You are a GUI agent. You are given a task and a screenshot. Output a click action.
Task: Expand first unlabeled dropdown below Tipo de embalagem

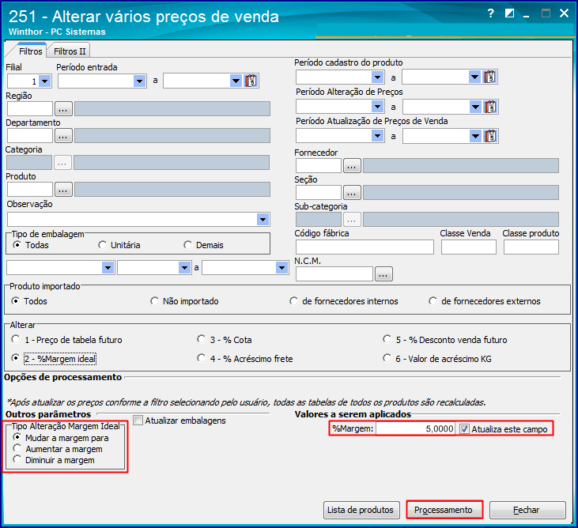(108, 268)
